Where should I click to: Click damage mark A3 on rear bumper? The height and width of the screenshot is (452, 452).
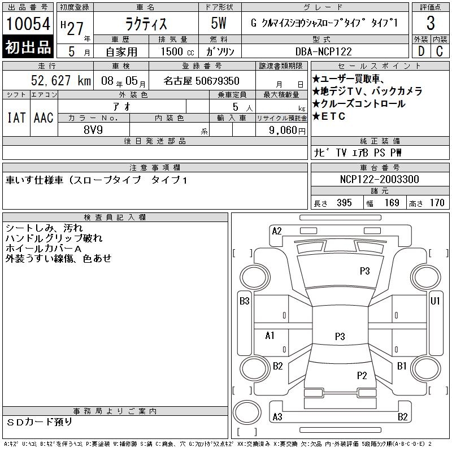coord(277,417)
